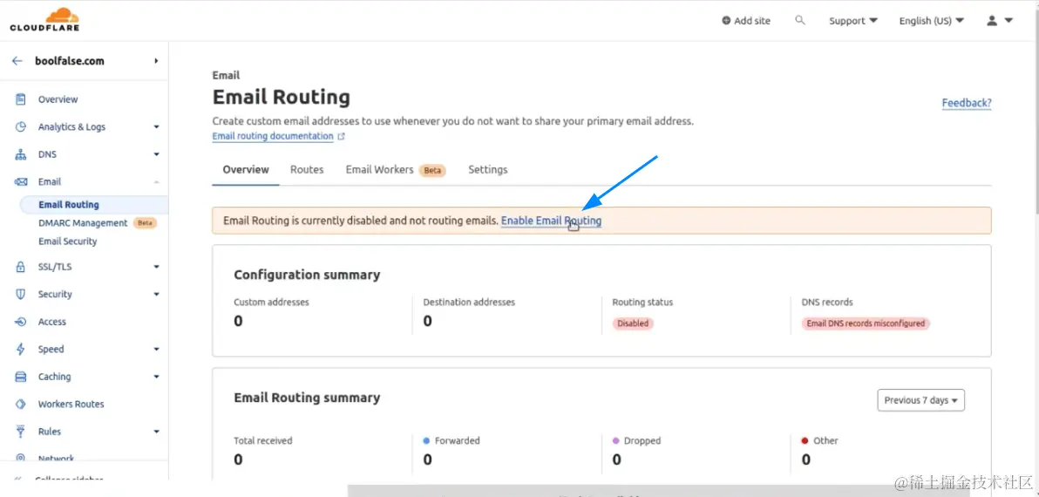Screen dimensions: 1039x497
Task: Click the Analytics & Logs clock icon
Action: click(x=21, y=126)
